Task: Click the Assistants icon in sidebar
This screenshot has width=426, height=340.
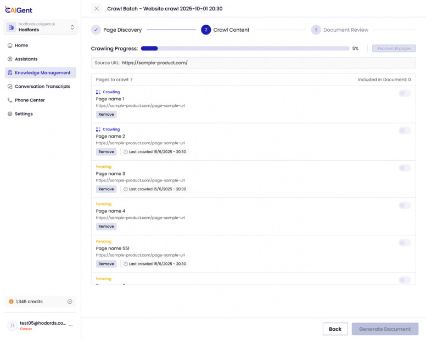Action: (10, 59)
